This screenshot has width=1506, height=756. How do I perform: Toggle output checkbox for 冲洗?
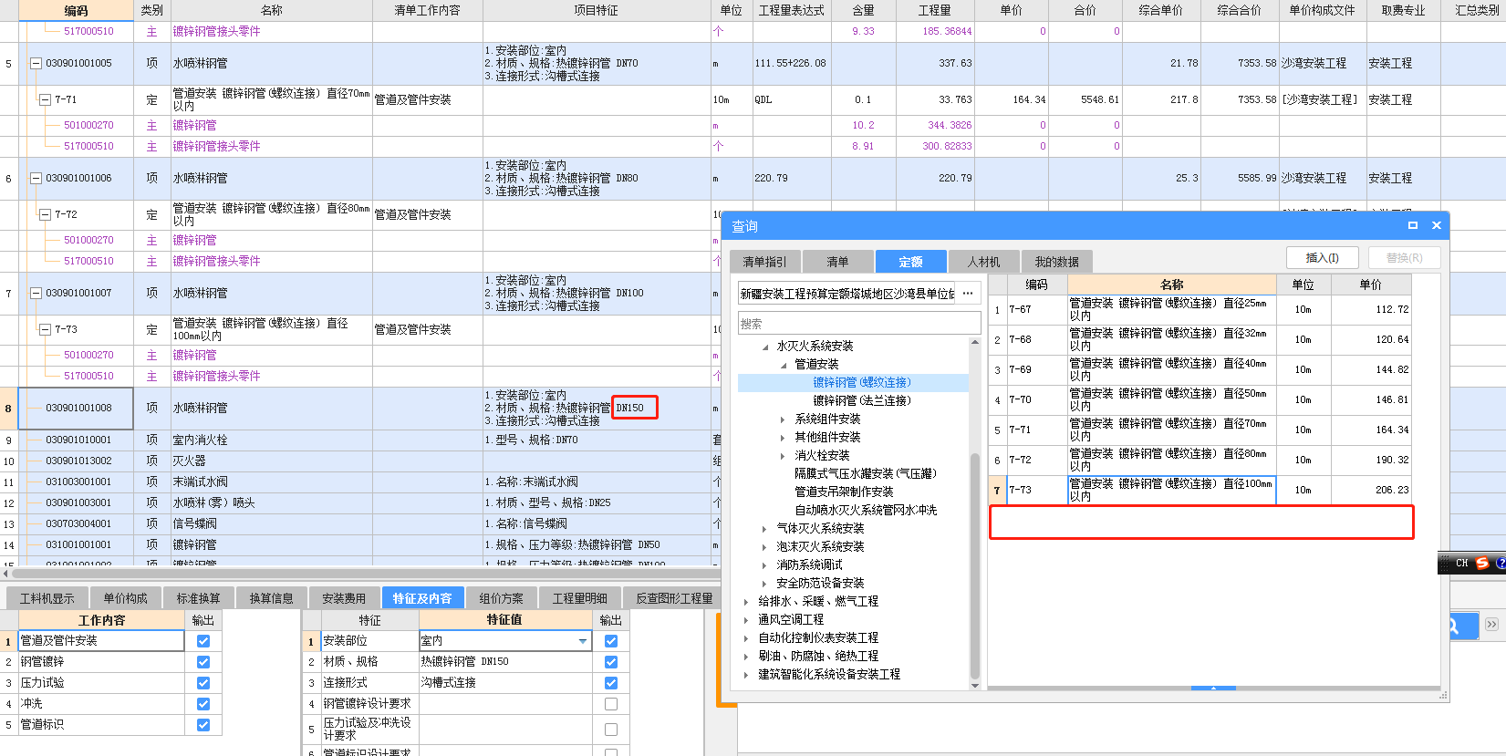(x=203, y=704)
